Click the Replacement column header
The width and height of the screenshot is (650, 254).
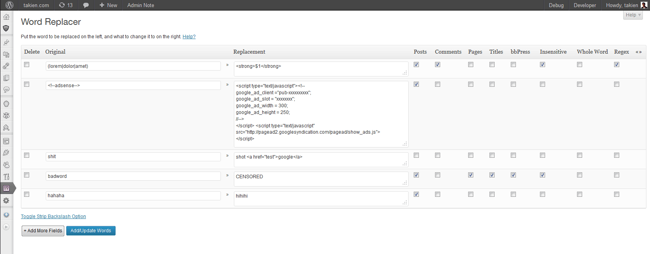[x=249, y=52]
